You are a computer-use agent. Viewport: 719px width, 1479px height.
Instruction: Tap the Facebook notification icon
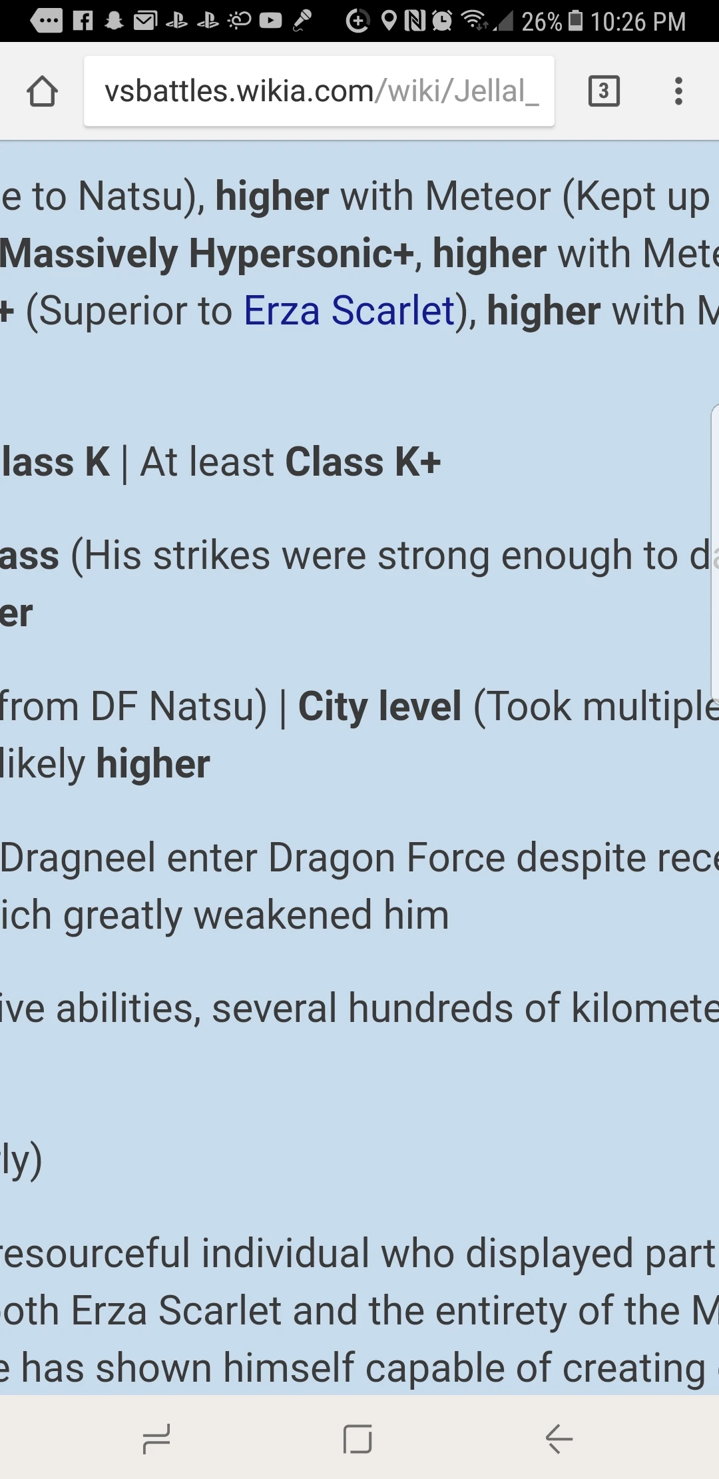click(x=83, y=21)
